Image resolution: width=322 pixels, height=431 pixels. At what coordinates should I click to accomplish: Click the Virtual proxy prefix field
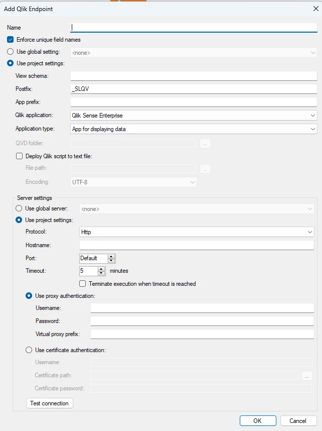(202, 334)
